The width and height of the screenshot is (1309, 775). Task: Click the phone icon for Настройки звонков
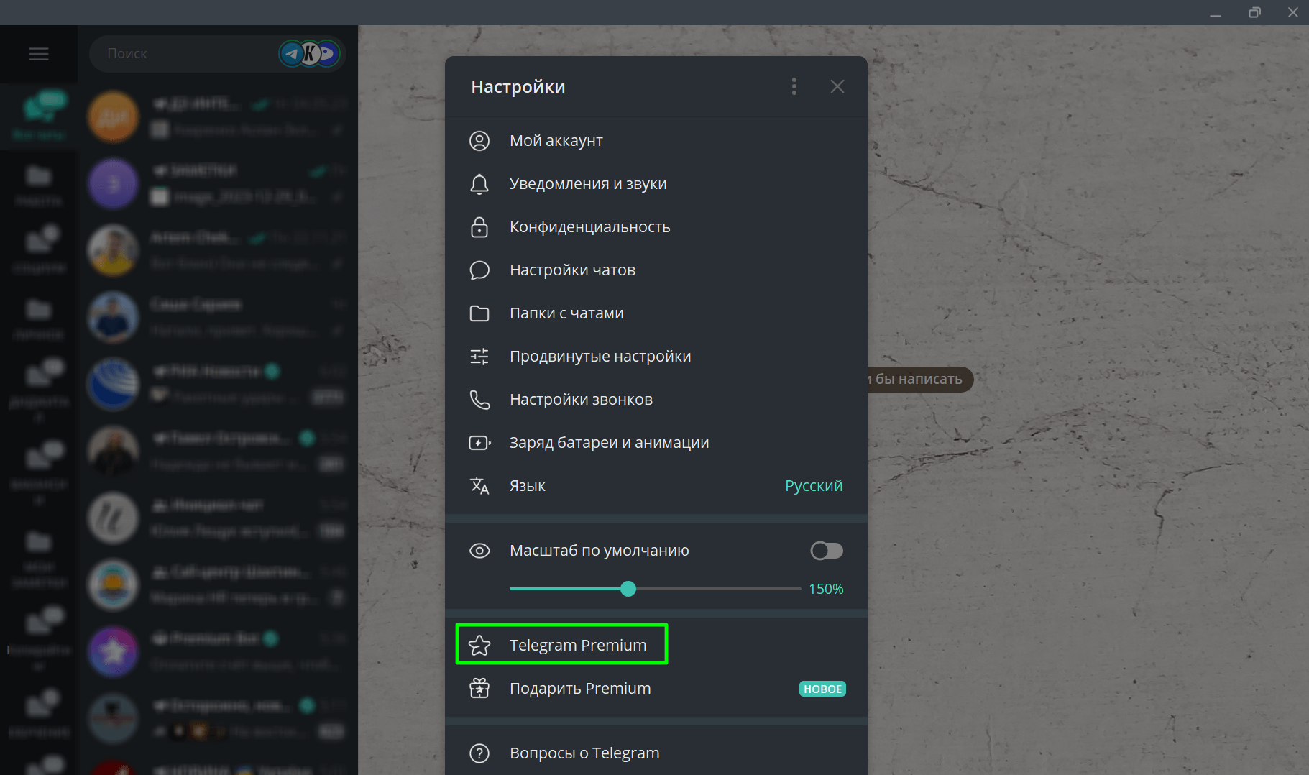[479, 400]
